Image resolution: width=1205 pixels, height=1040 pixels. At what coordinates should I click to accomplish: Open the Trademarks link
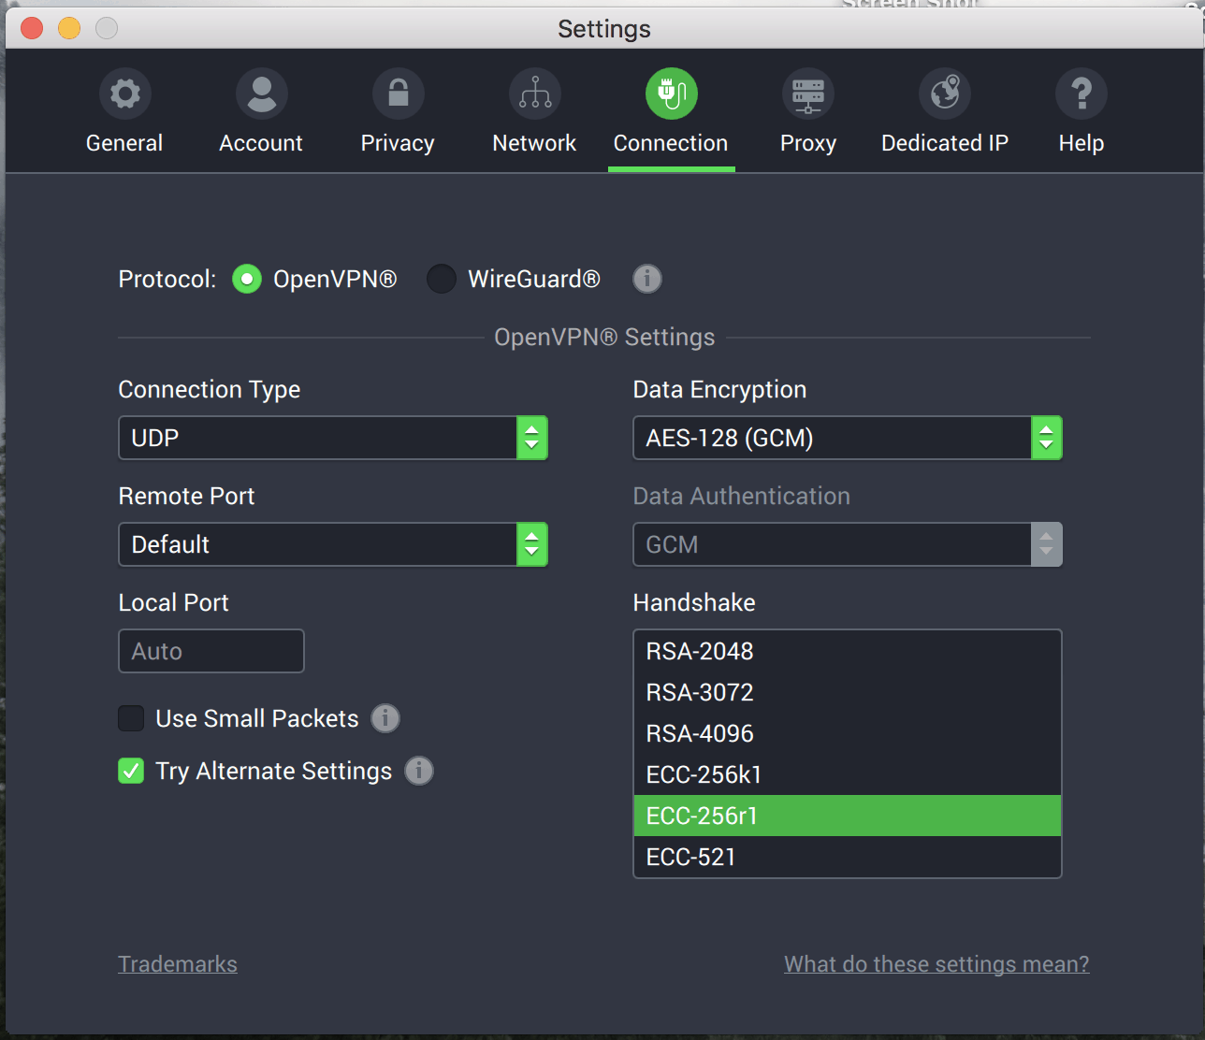[x=178, y=964]
